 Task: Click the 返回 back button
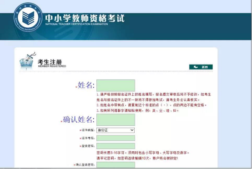[201, 67]
